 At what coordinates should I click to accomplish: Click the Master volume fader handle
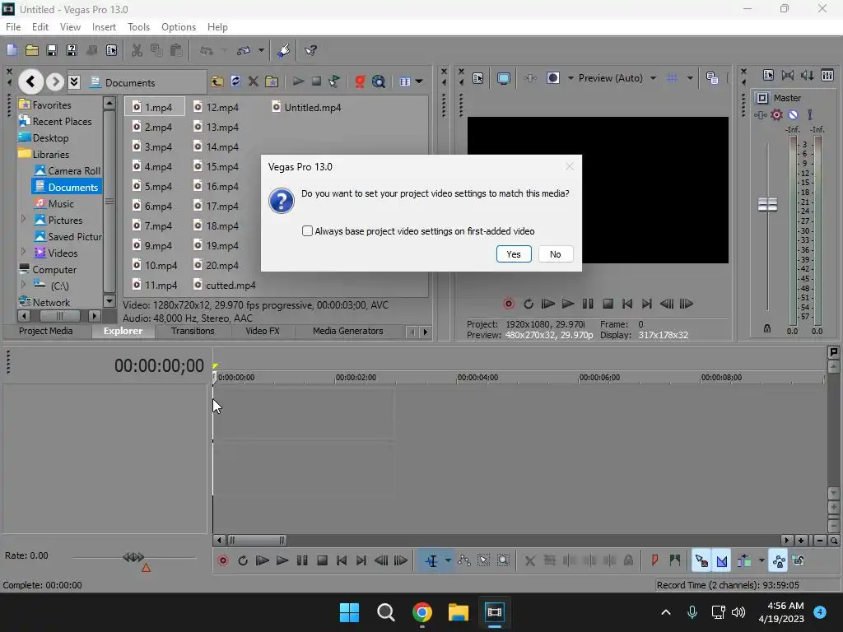click(767, 204)
